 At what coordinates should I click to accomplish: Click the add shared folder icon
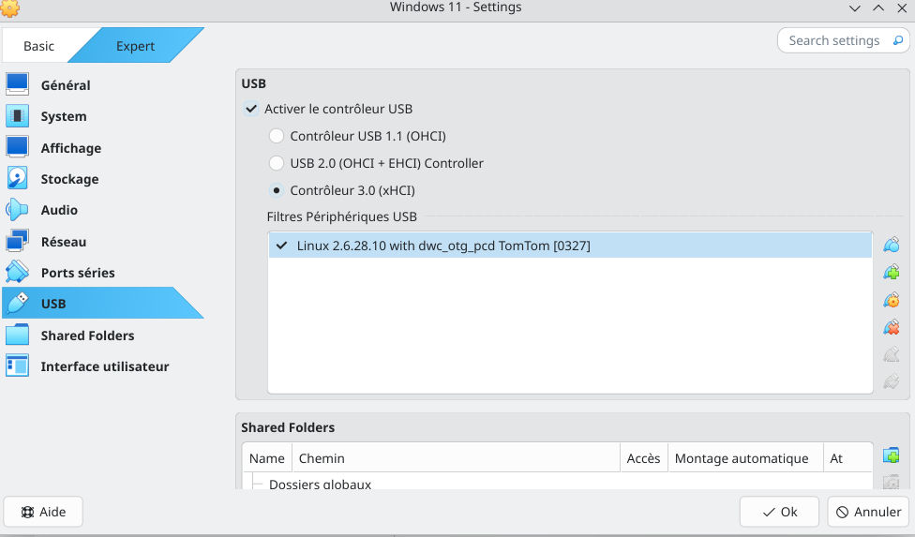coord(892,455)
